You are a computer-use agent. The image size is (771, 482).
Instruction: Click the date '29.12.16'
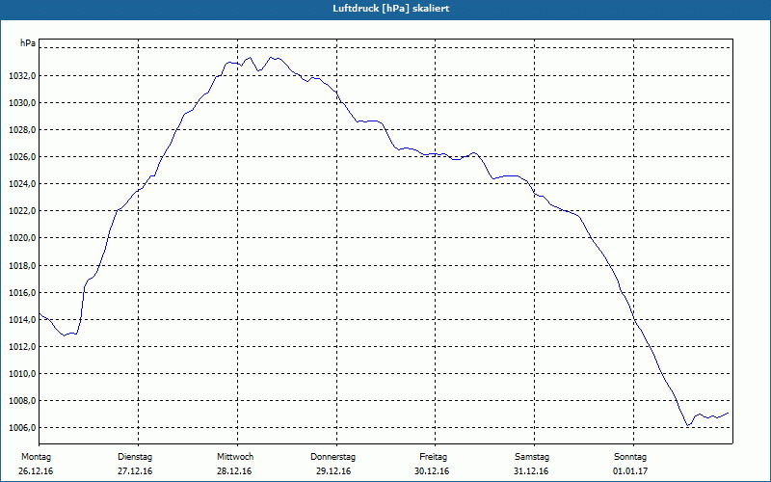coord(333,471)
